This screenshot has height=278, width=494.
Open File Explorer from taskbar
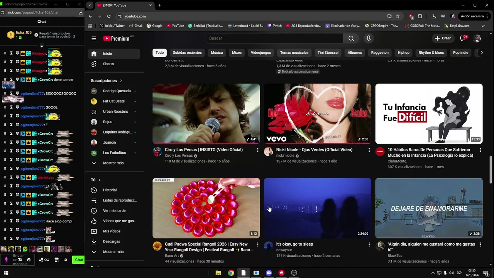[x=218, y=273]
